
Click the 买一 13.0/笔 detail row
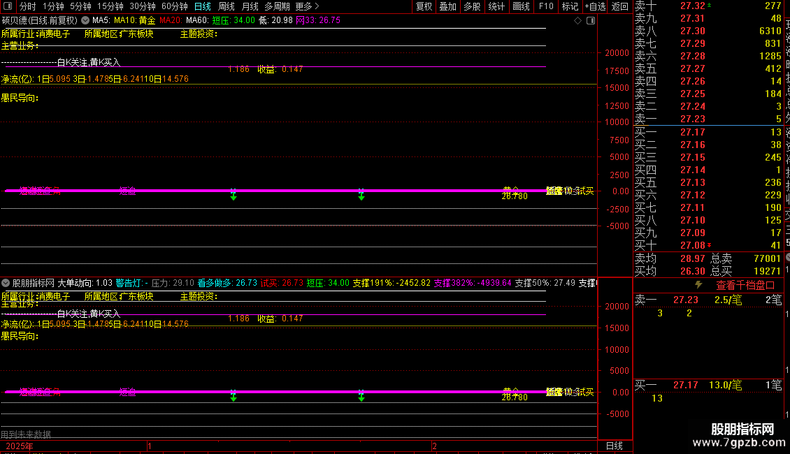pyautogui.click(x=708, y=385)
